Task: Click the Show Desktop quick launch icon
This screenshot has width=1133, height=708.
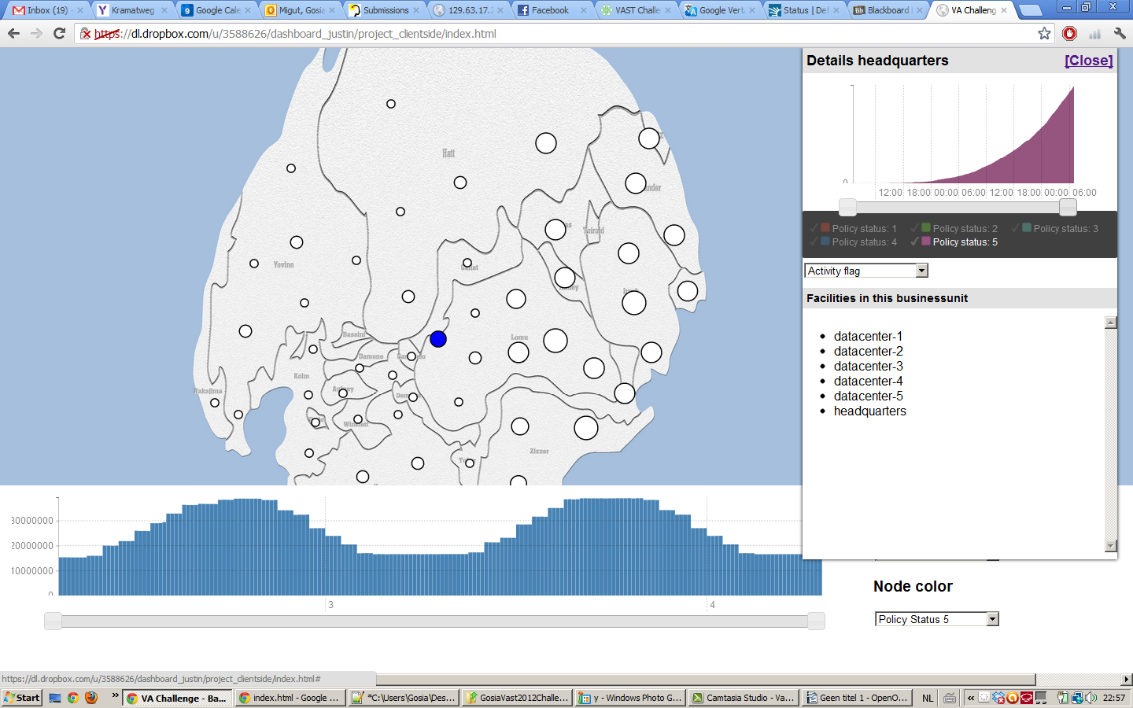Action: (x=54, y=698)
